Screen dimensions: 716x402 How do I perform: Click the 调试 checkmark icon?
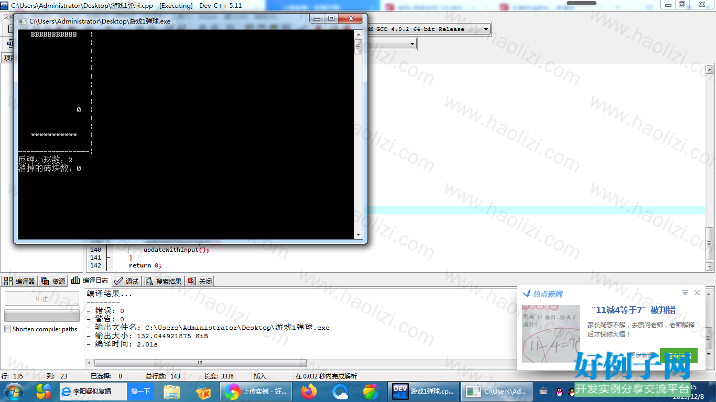[x=118, y=281]
